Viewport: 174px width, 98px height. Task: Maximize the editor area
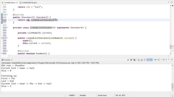tap(172, 2)
